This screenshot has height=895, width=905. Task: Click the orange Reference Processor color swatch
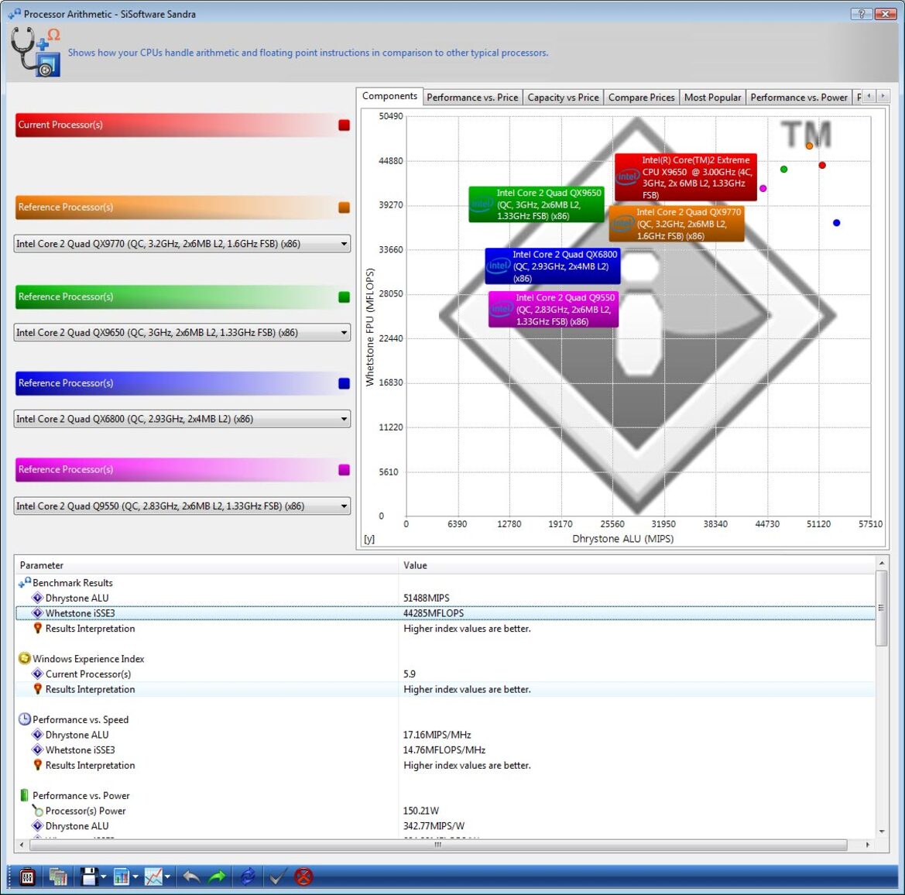[x=344, y=207]
